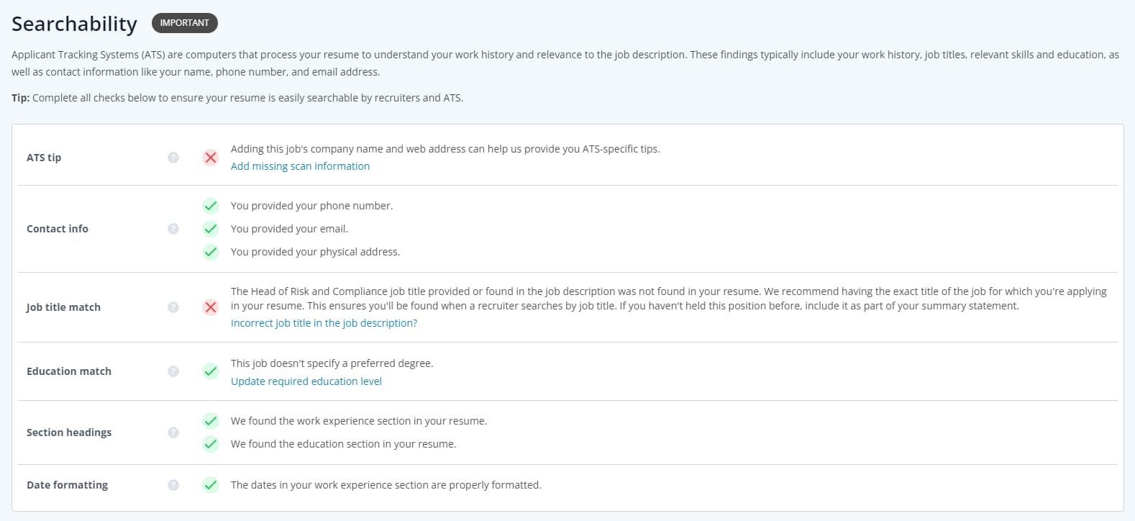Click the help icon beside ATS tip

(173, 158)
